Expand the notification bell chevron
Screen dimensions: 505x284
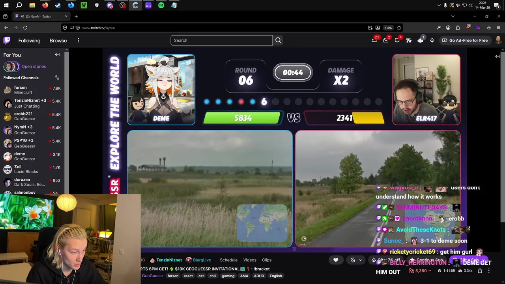tap(360, 260)
